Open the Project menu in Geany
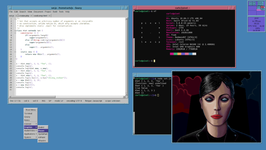The height and width of the screenshot is (150, 266). point(48,12)
